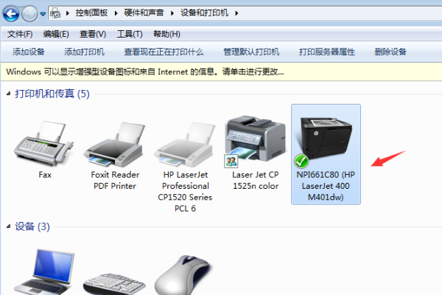Click the shared-users overlay on Laser Jet CP
Image resolution: width=442 pixels, height=295 pixels.
(231, 161)
